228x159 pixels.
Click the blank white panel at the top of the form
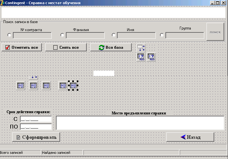point(113,13)
